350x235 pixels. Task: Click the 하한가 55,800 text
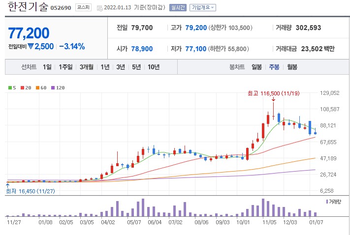pos(228,49)
